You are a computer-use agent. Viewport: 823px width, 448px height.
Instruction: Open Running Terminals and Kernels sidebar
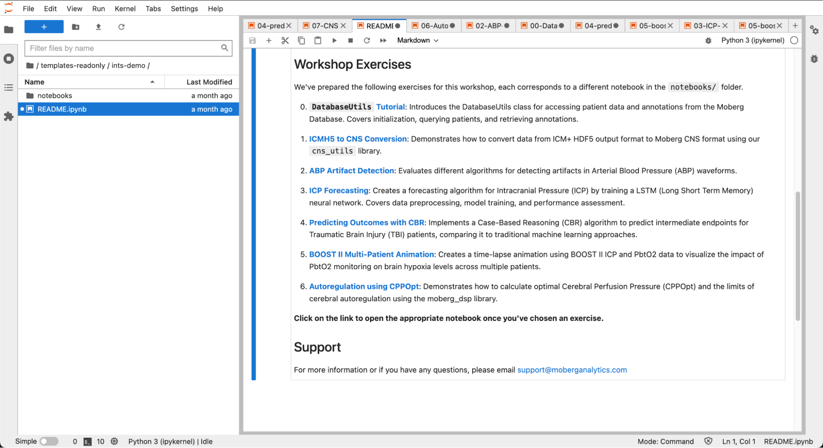click(9, 59)
